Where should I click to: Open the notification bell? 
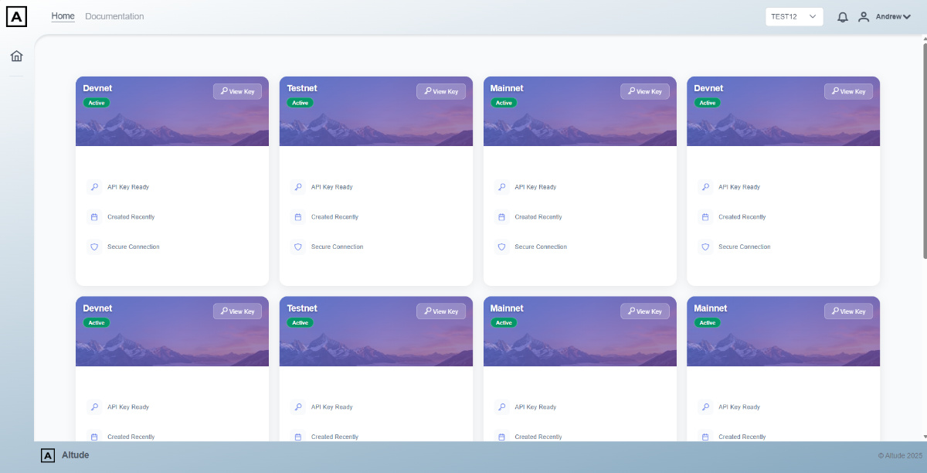point(842,16)
